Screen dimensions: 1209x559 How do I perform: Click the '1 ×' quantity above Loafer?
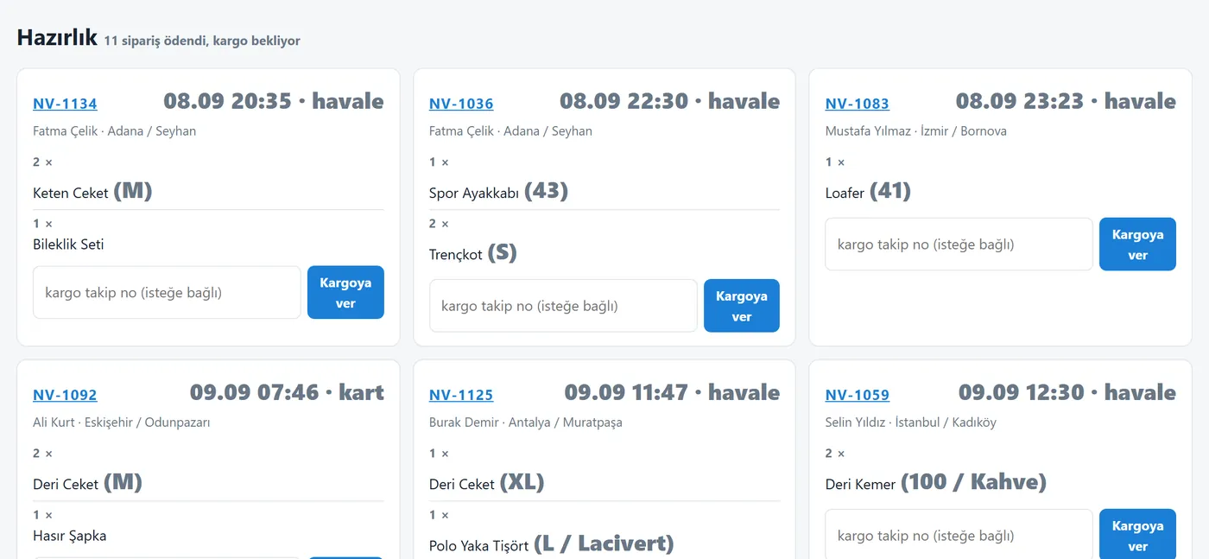point(835,162)
